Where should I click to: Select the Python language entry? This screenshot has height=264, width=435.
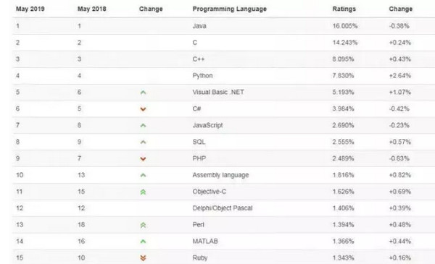202,75
